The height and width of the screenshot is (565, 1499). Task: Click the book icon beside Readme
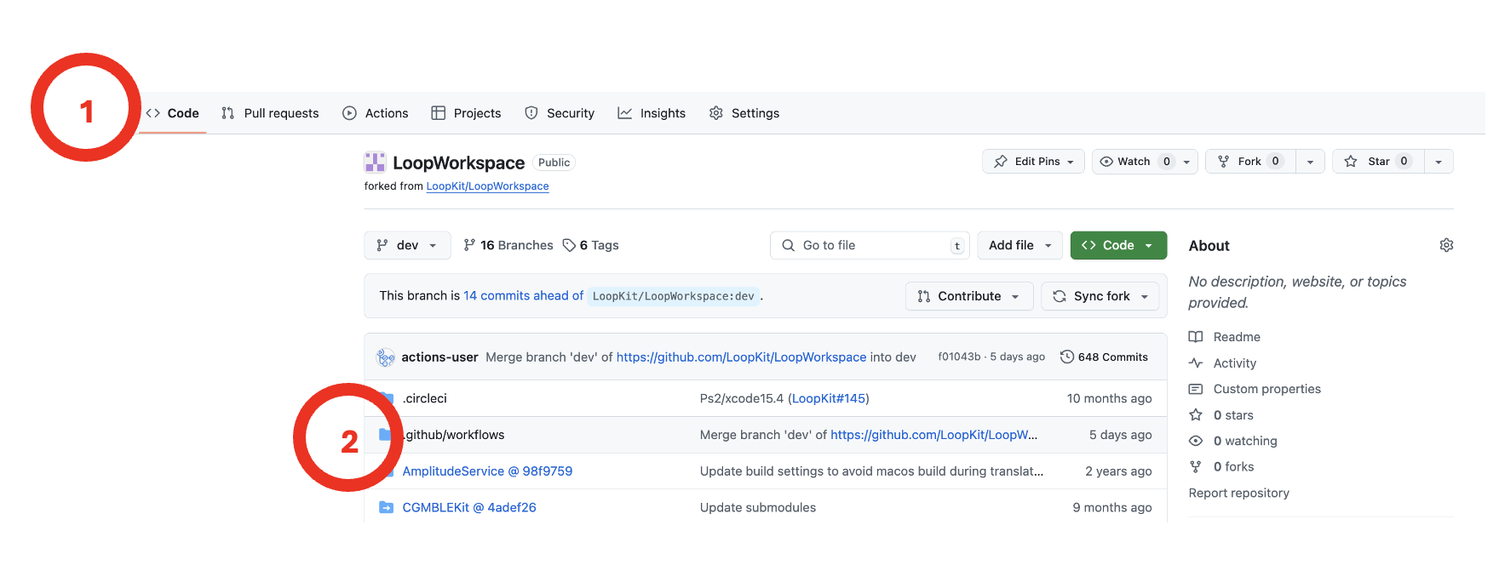point(1196,337)
